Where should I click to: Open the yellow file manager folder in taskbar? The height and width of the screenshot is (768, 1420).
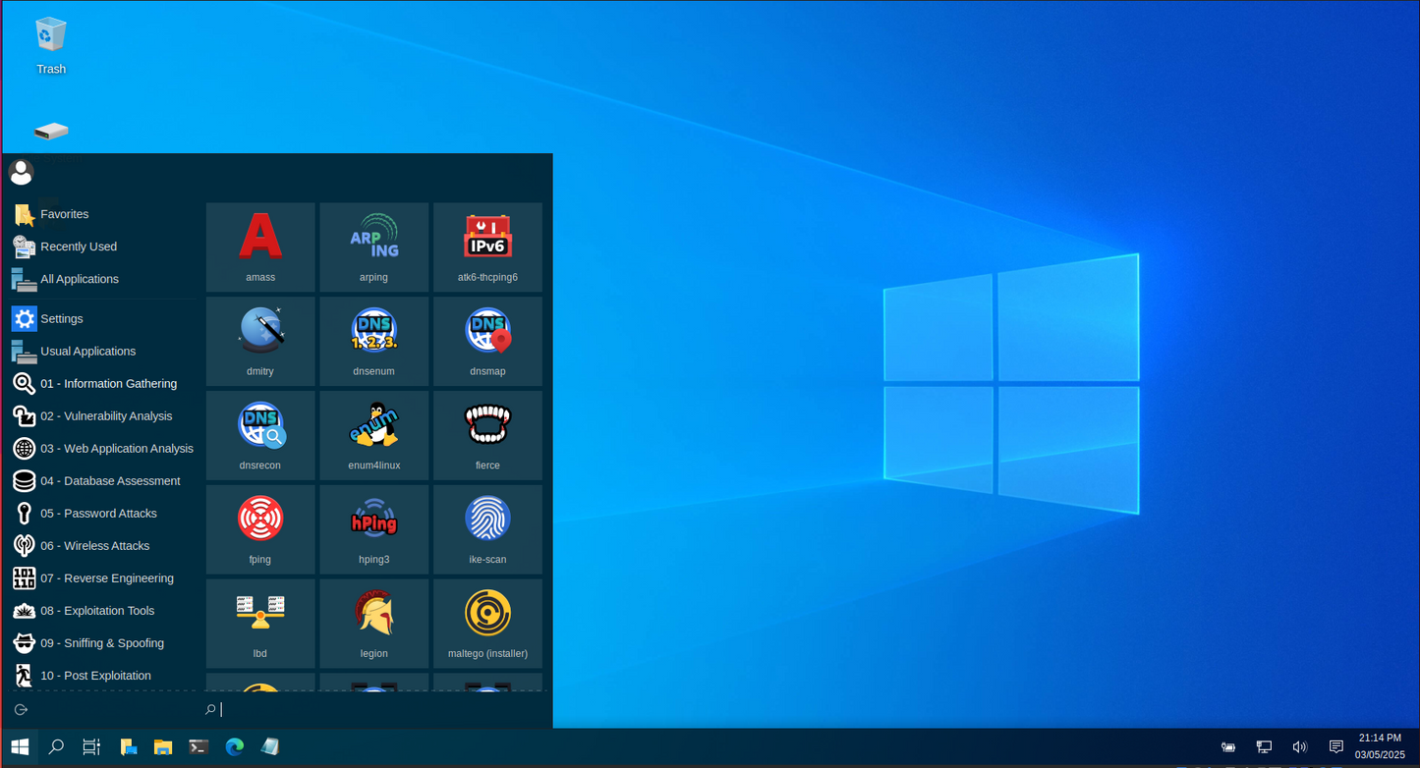(x=163, y=747)
